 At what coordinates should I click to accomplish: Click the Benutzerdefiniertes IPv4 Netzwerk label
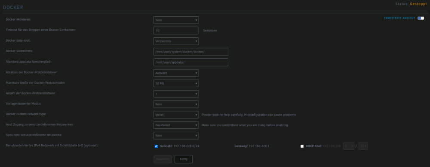click(52, 146)
